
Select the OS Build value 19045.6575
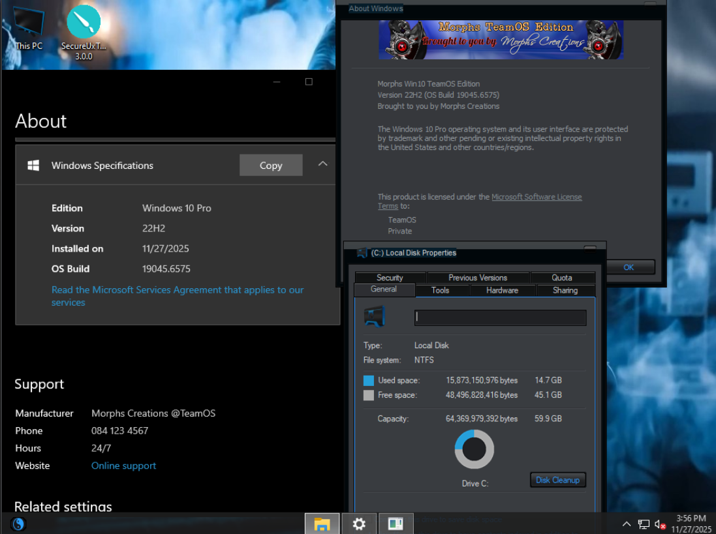tap(166, 269)
